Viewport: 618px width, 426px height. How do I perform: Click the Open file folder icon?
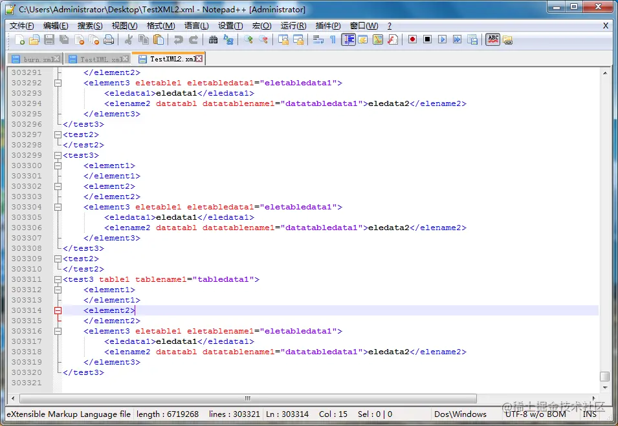tap(34, 40)
